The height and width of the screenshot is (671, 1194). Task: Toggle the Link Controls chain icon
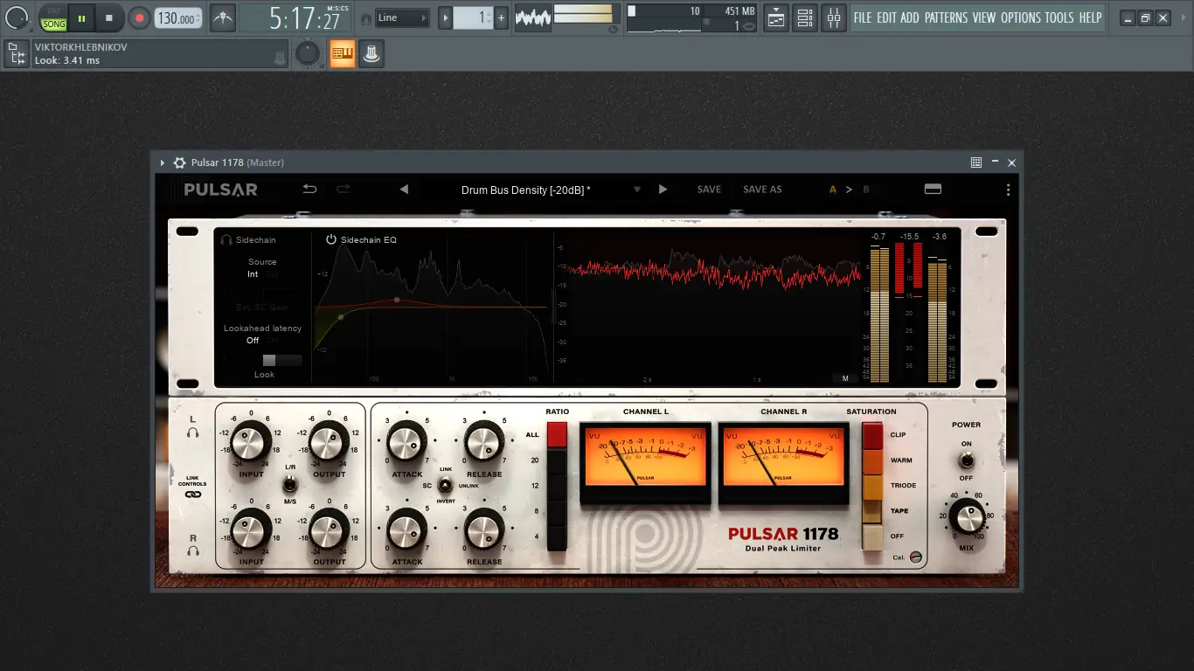tap(193, 494)
